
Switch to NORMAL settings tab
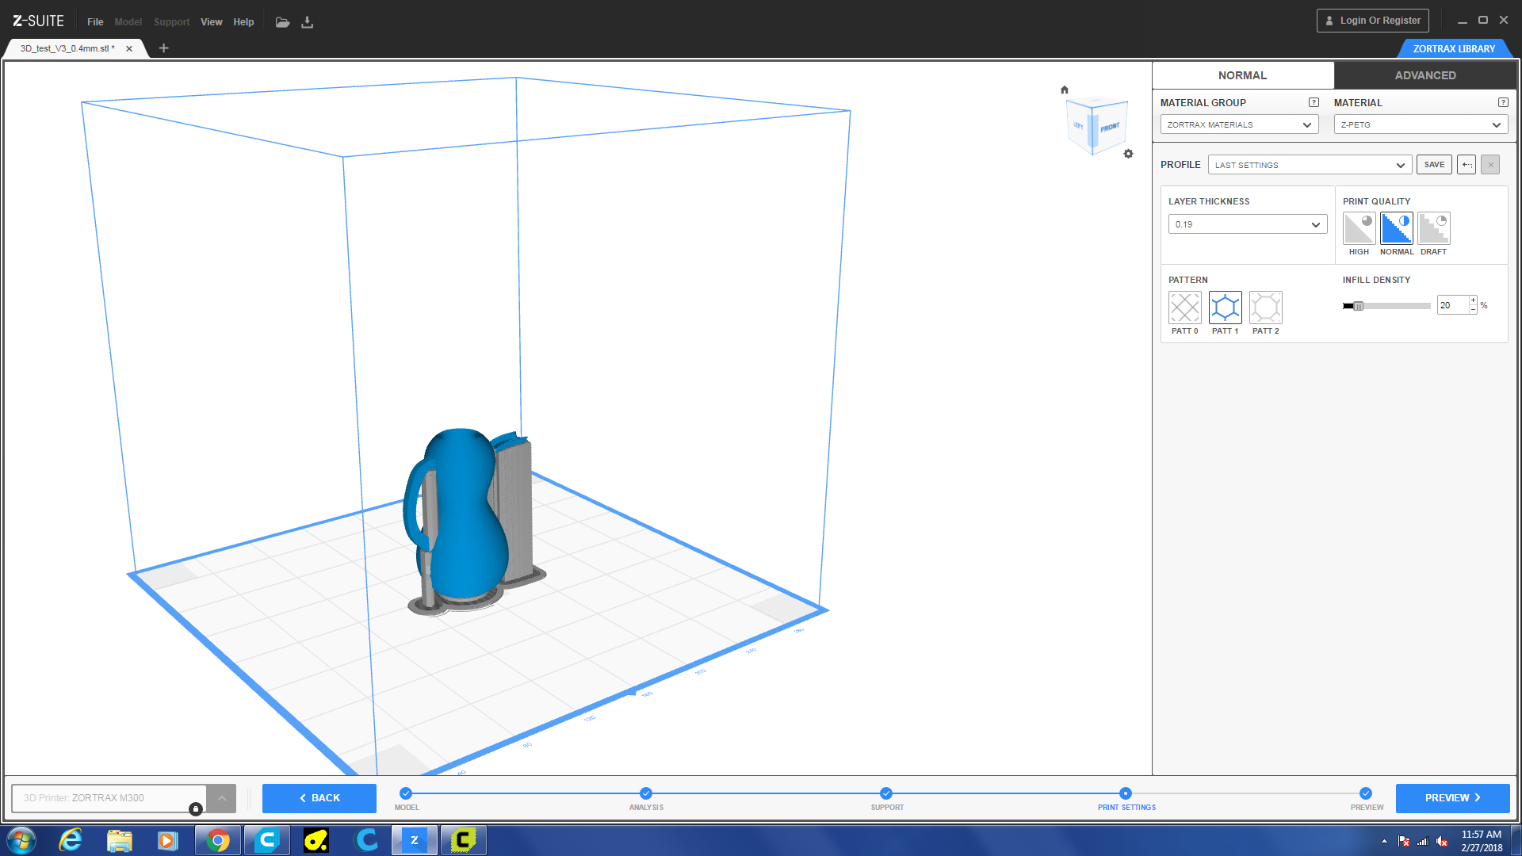1242,75
